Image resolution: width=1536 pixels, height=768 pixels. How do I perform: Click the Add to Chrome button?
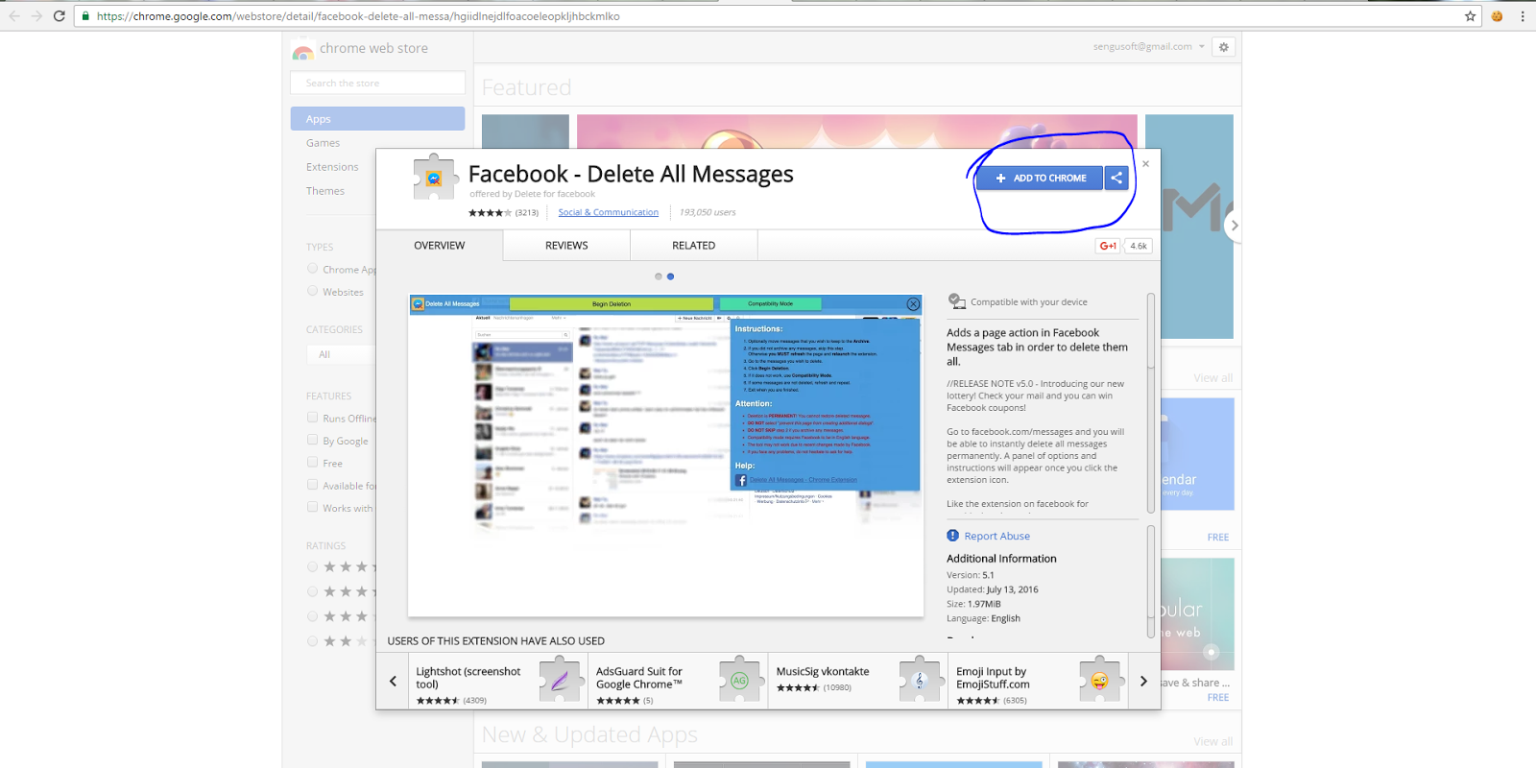click(1040, 178)
